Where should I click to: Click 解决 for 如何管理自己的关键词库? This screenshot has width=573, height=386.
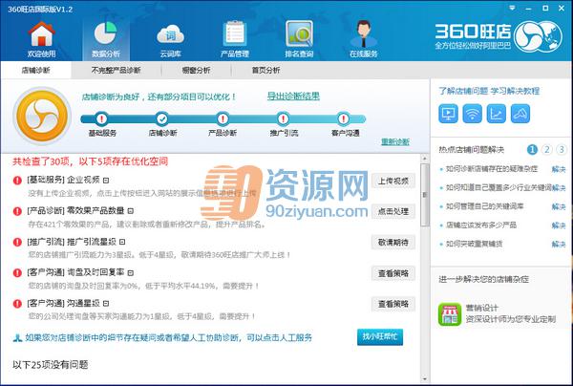point(559,206)
